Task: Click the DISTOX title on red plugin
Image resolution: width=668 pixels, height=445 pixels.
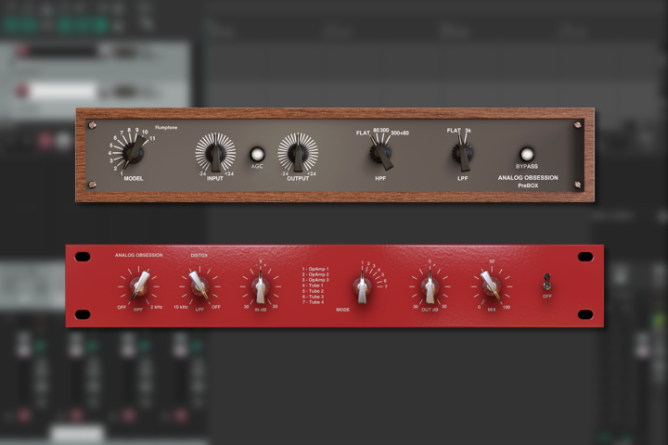Action: click(x=199, y=255)
